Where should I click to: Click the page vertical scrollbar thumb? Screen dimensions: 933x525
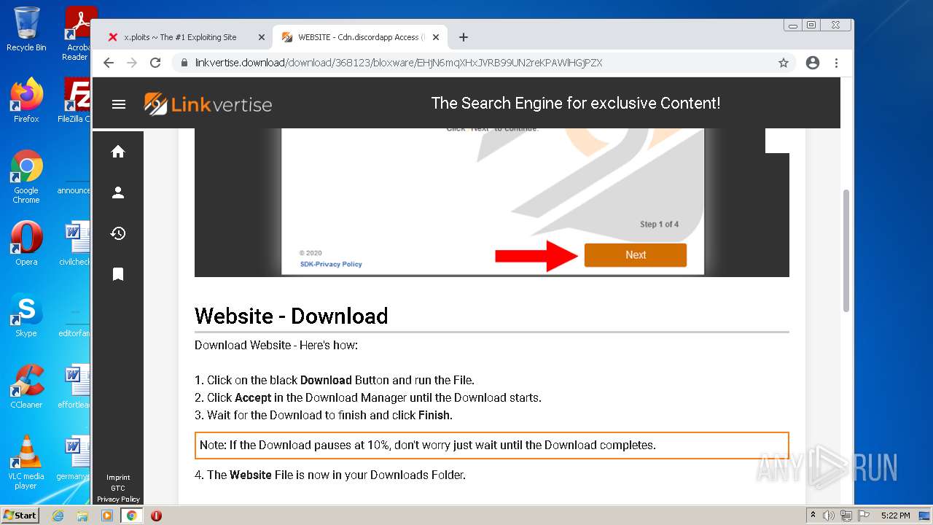(846, 250)
